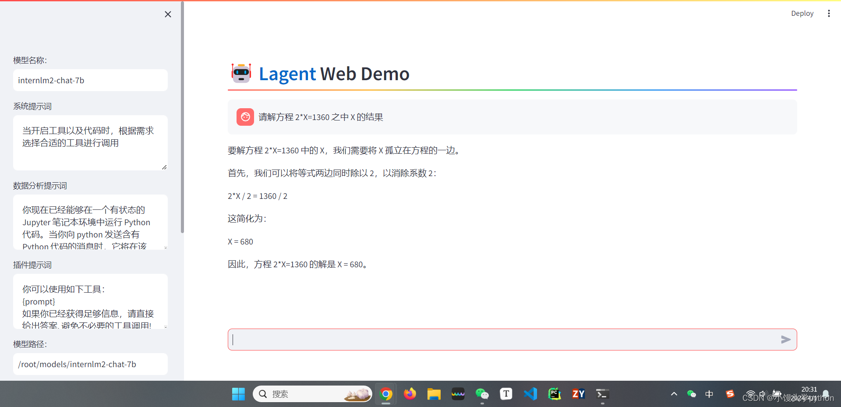Open the ZY app on the taskbar
The height and width of the screenshot is (407, 841).
point(579,394)
